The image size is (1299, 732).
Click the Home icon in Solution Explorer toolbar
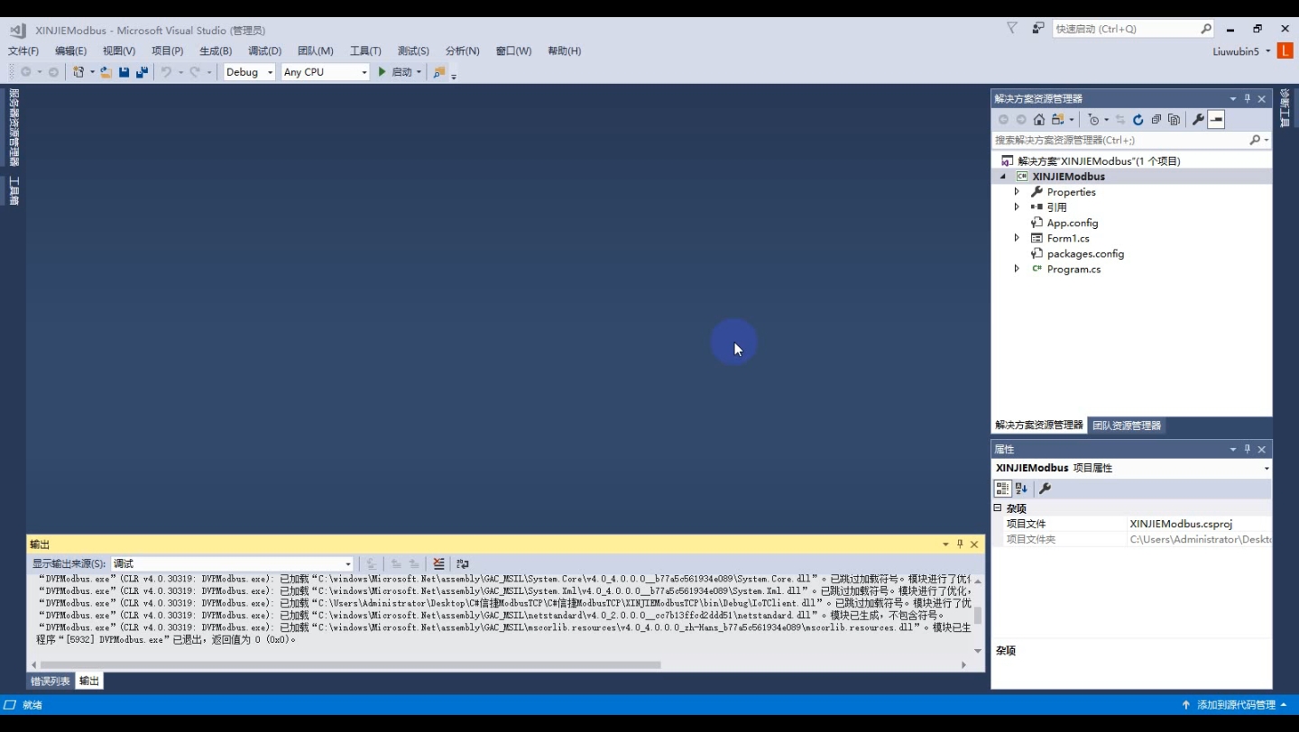(x=1039, y=119)
